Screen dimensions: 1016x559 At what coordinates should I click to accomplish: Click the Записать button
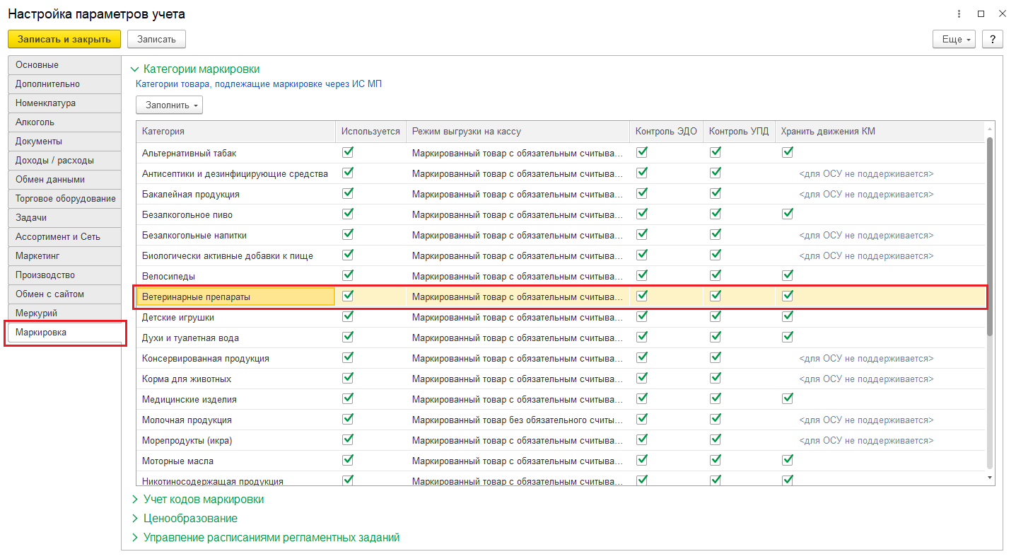pos(156,39)
